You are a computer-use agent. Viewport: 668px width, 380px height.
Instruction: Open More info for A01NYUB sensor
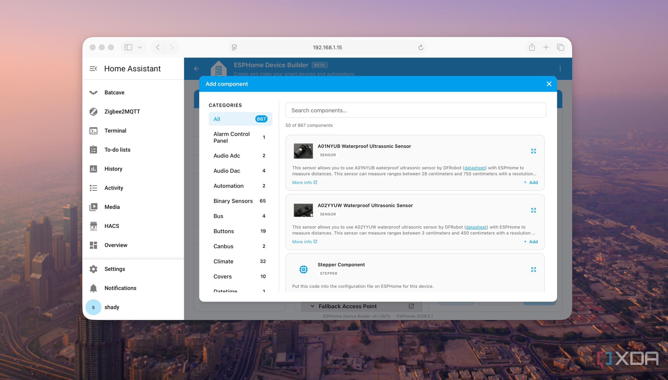[305, 182]
